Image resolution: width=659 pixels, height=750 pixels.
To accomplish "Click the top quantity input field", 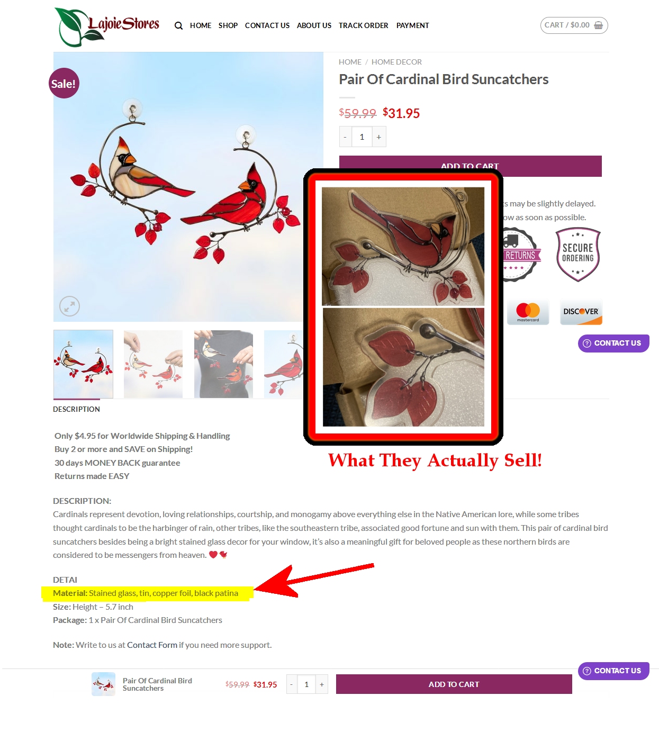I will [362, 137].
